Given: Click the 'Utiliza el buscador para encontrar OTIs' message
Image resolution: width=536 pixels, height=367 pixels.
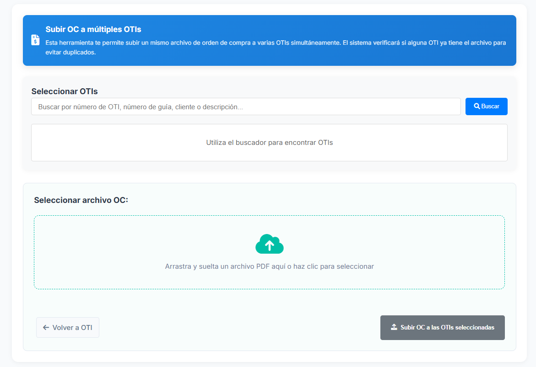Looking at the screenshot, I should (269, 143).
